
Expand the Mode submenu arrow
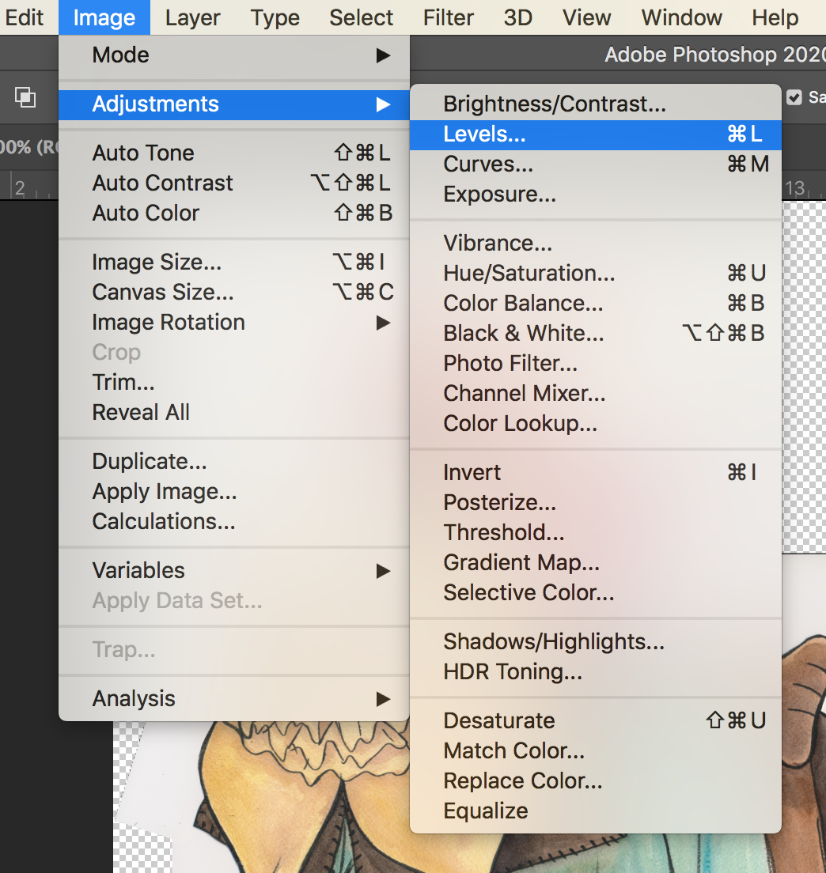[x=383, y=55]
